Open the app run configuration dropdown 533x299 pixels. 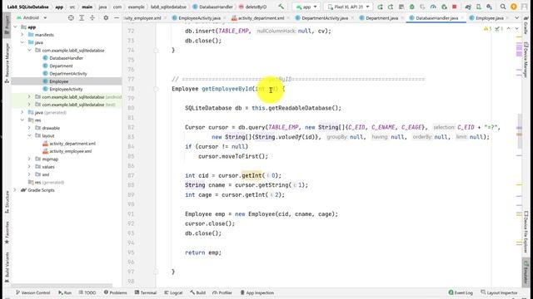click(x=306, y=7)
